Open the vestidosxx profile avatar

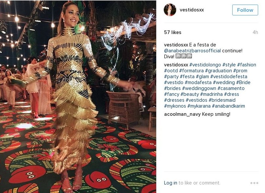[x=170, y=10]
